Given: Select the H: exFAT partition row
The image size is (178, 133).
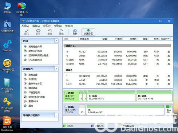Looking at the screenshot, I should coord(117,80).
